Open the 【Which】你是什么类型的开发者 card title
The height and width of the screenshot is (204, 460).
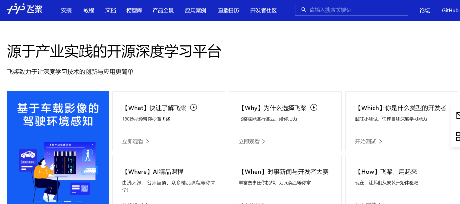401,108
